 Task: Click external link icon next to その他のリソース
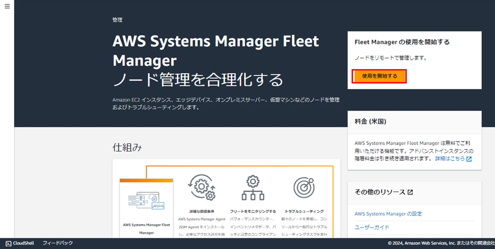410,192
